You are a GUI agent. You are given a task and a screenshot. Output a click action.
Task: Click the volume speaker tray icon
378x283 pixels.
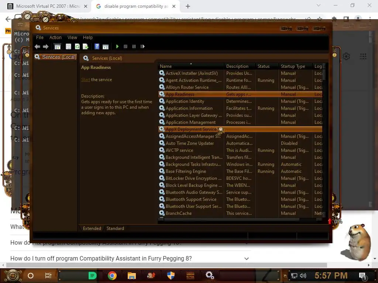tap(303, 276)
